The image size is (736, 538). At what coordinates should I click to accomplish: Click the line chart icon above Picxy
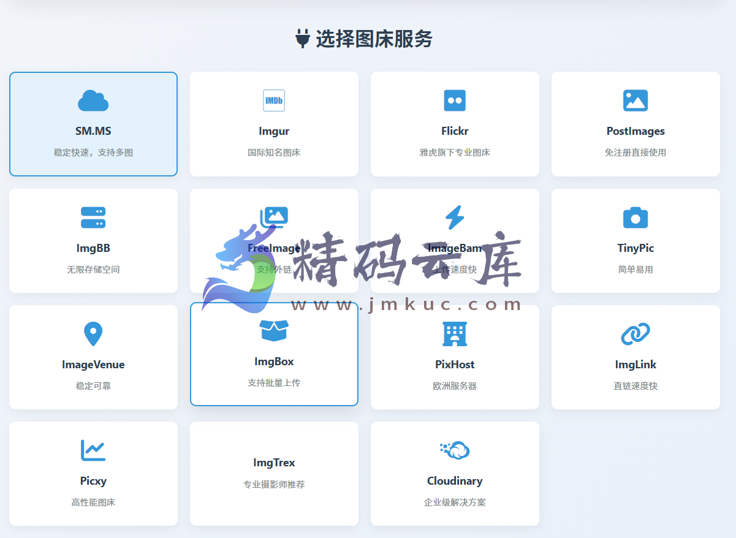(x=93, y=450)
